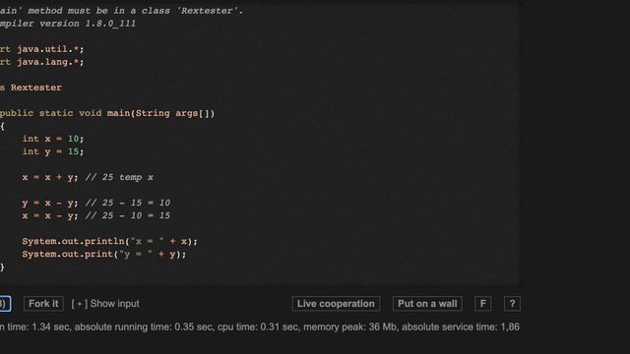Open help with the ? button
This screenshot has height=354, width=630.
pos(512,304)
